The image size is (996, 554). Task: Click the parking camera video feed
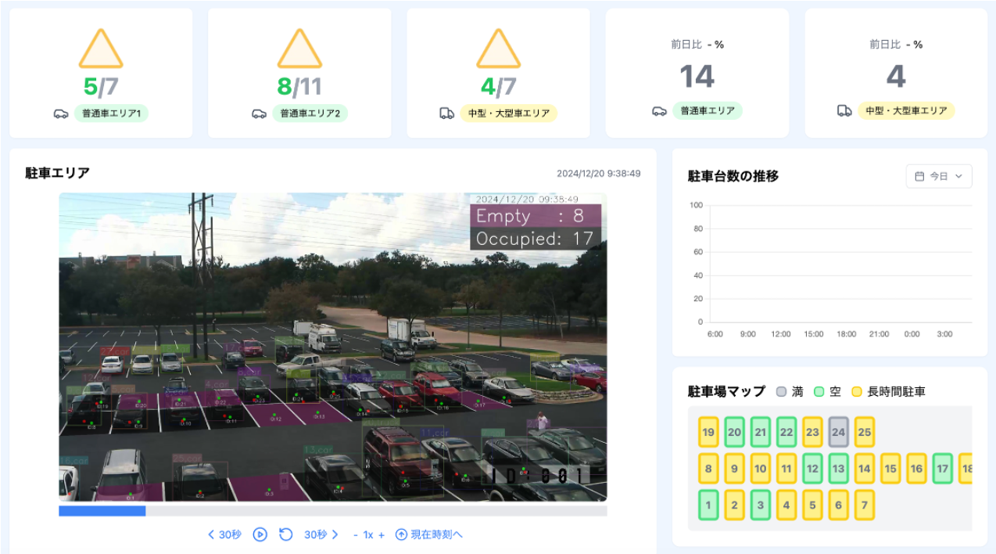click(332, 347)
